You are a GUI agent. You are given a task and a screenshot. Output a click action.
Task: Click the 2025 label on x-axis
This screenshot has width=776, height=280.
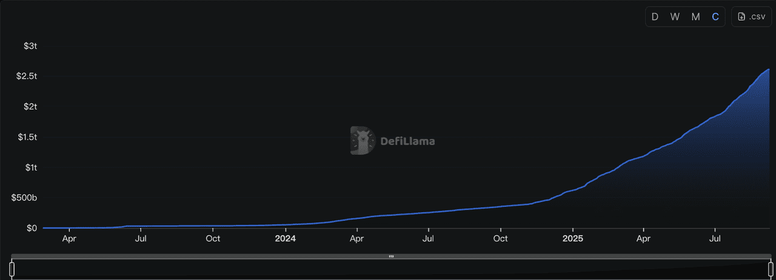[x=572, y=239]
